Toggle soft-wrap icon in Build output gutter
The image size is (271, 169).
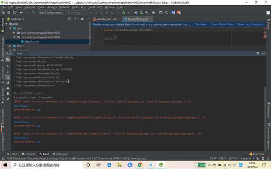[8, 77]
